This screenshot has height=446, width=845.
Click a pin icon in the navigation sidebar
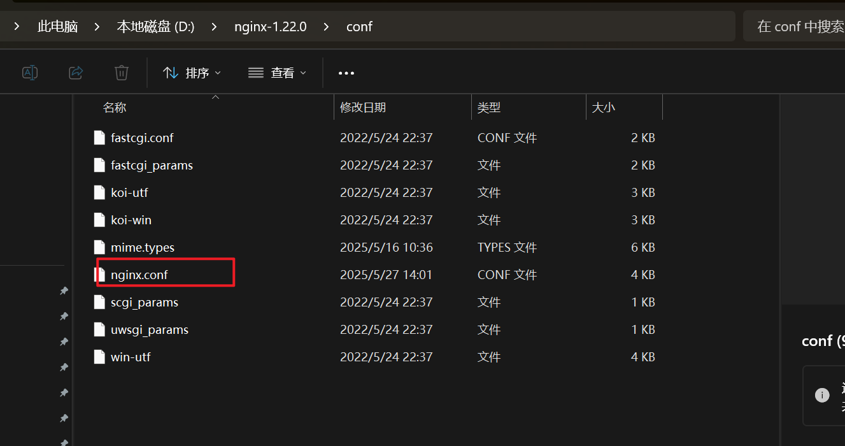click(63, 291)
